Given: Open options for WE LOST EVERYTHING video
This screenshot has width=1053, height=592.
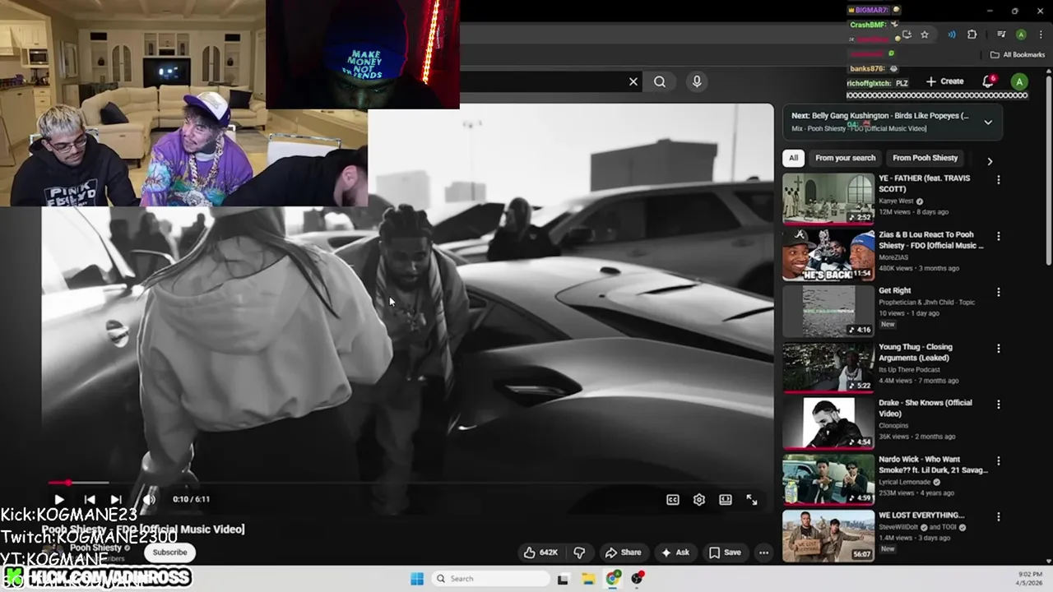Looking at the screenshot, I should 999,517.
